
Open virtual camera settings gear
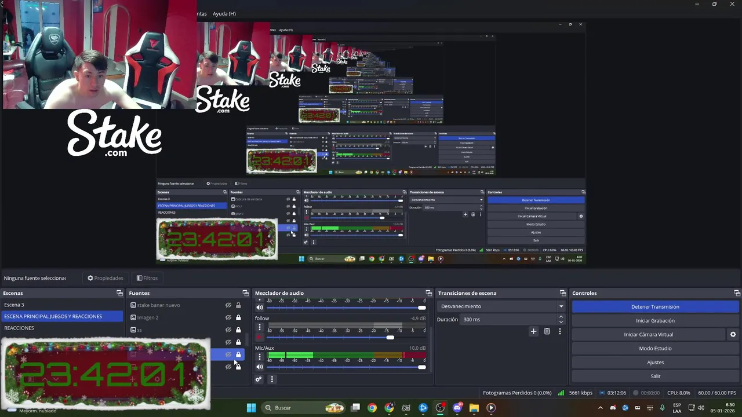click(733, 335)
